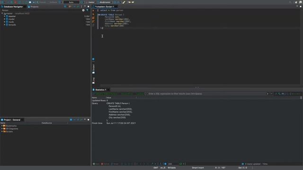Select the msdb database in navigator tree
This screenshot has width=303, height=170.
[11, 22]
